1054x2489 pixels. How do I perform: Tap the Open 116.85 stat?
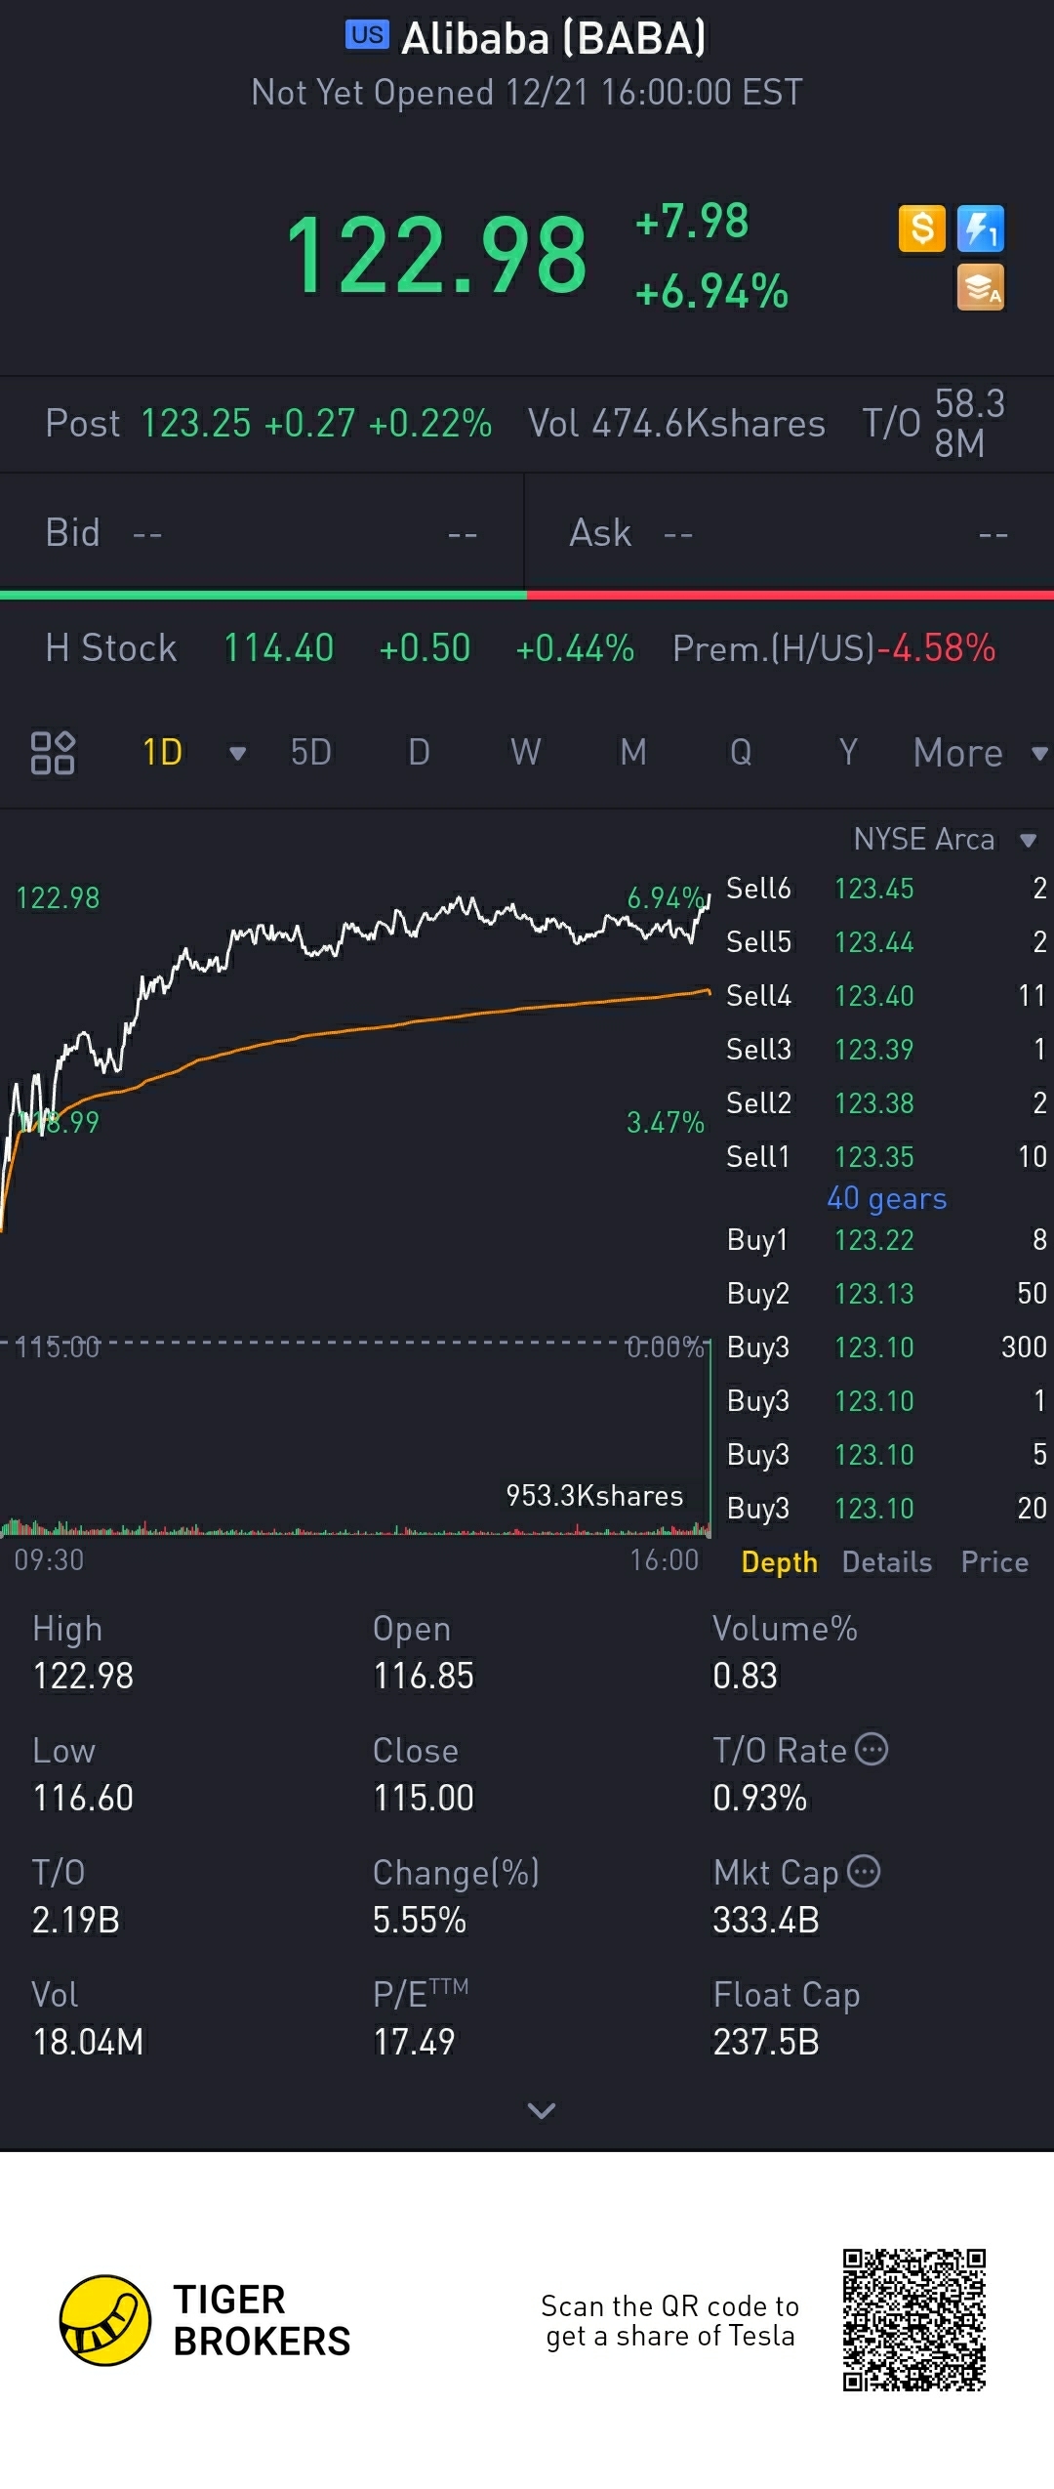[424, 1652]
